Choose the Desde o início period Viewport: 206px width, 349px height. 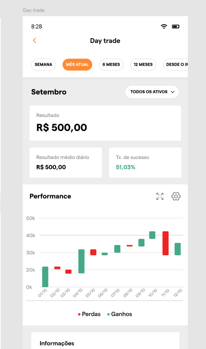click(x=175, y=65)
